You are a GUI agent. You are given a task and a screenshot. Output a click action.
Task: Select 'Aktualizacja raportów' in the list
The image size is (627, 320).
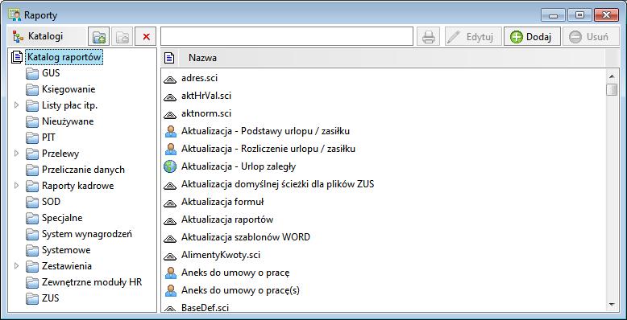(227, 219)
